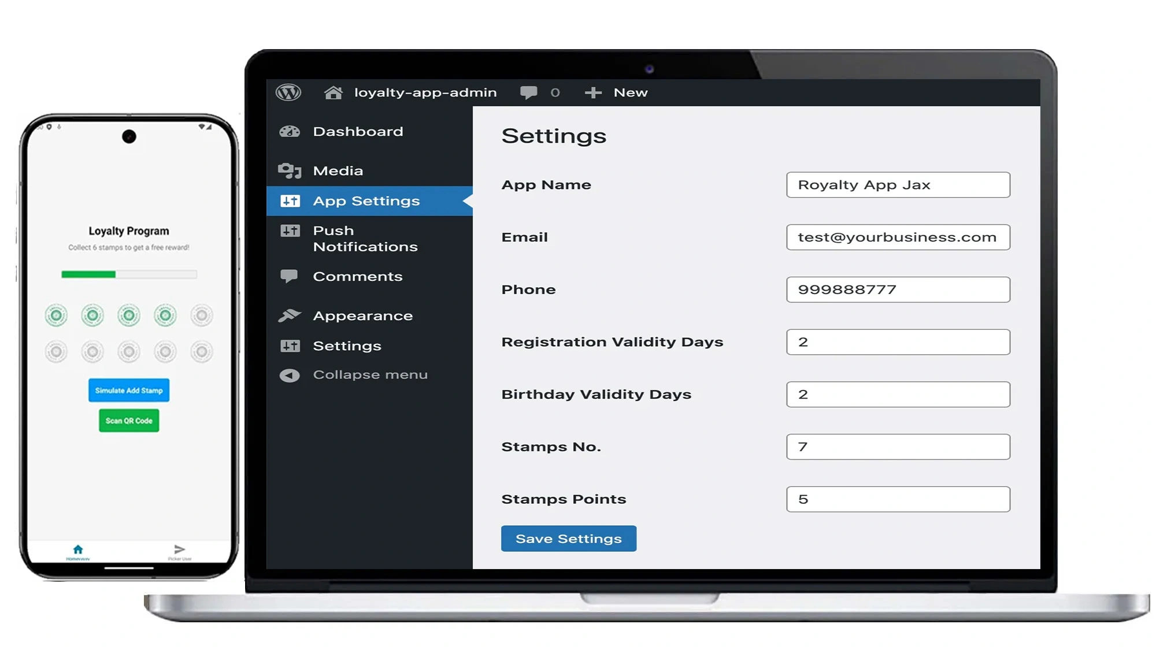Tap the send arrow tab icon on phone
The height and width of the screenshot is (650, 1156).
pos(180,549)
